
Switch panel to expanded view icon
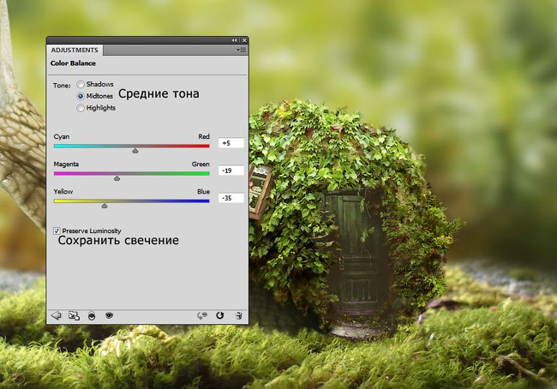[74, 315]
